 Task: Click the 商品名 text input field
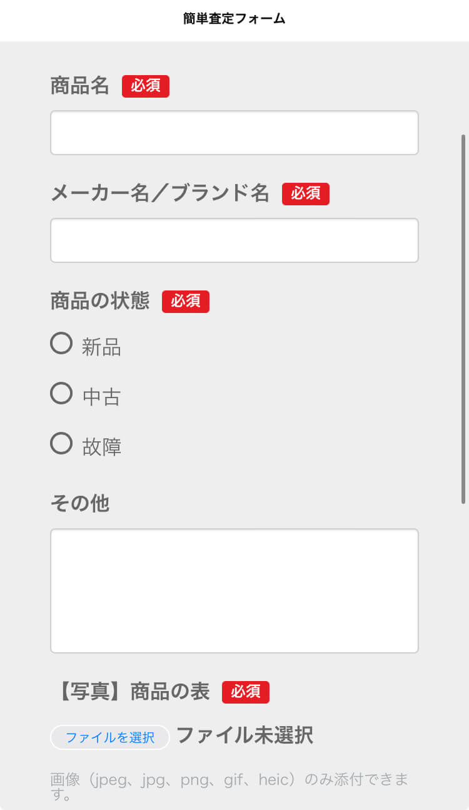point(234,133)
